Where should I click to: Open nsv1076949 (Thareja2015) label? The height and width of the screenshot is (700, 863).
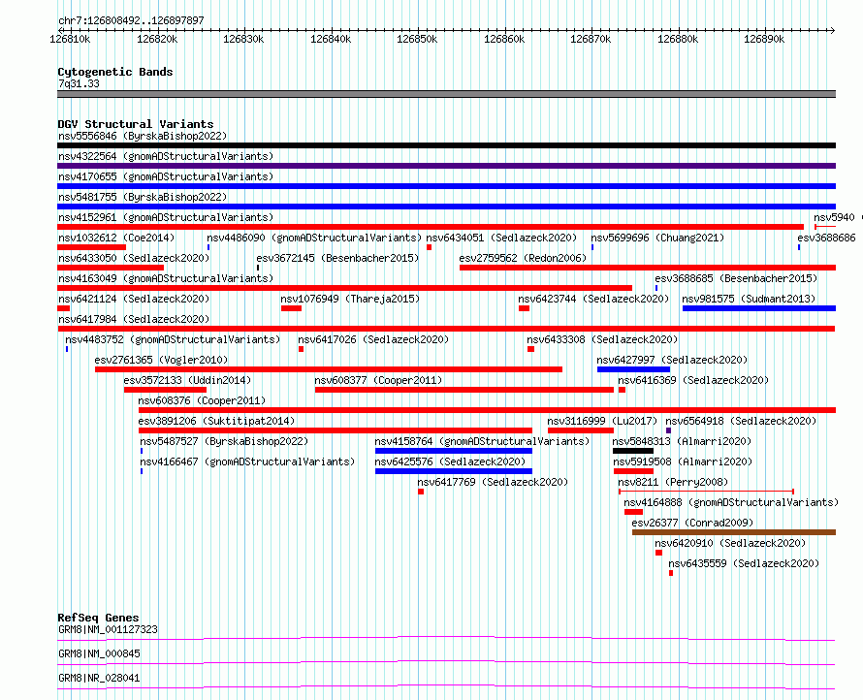[350, 299]
